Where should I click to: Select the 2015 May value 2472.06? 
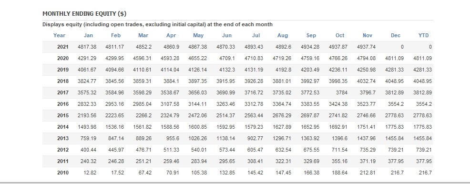tap(197, 115)
